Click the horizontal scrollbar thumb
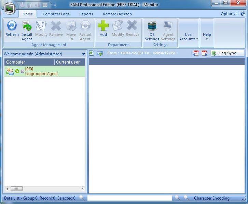248x204 pixels. [16, 189]
